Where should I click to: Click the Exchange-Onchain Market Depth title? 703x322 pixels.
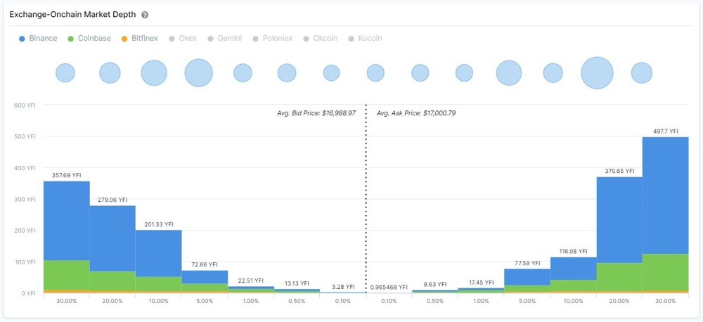72,15
